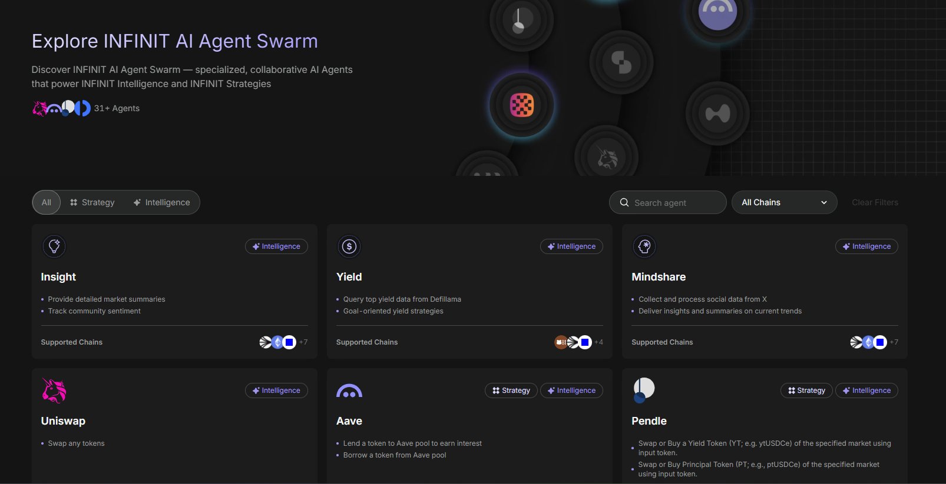Click the brown chain icon on Yield card

tap(561, 342)
